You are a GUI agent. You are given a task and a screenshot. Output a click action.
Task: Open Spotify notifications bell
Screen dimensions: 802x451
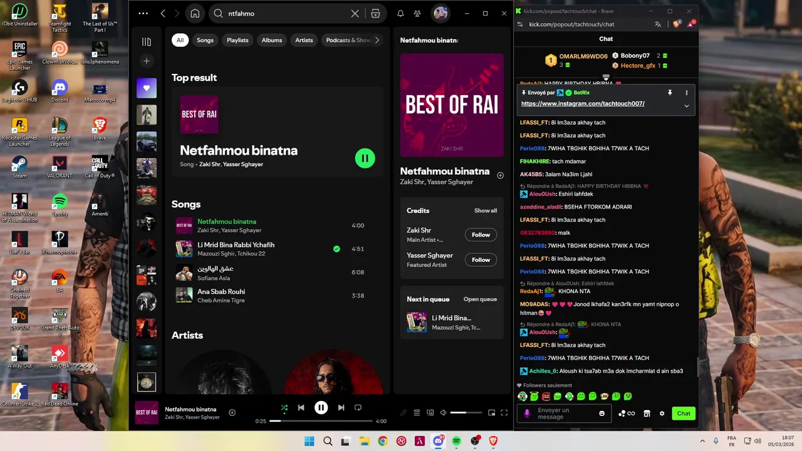[400, 13]
